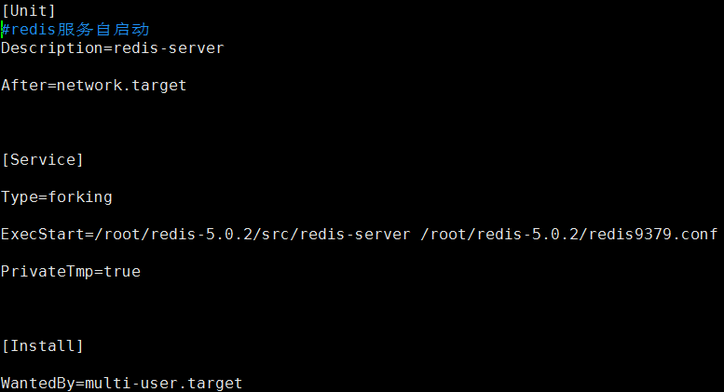Click the Chinese text 服务自启动
The width and height of the screenshot is (724, 392).
[103, 30]
